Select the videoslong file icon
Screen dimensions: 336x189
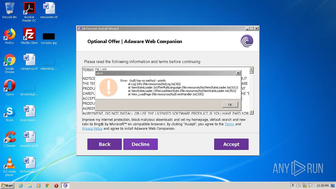tap(49, 64)
